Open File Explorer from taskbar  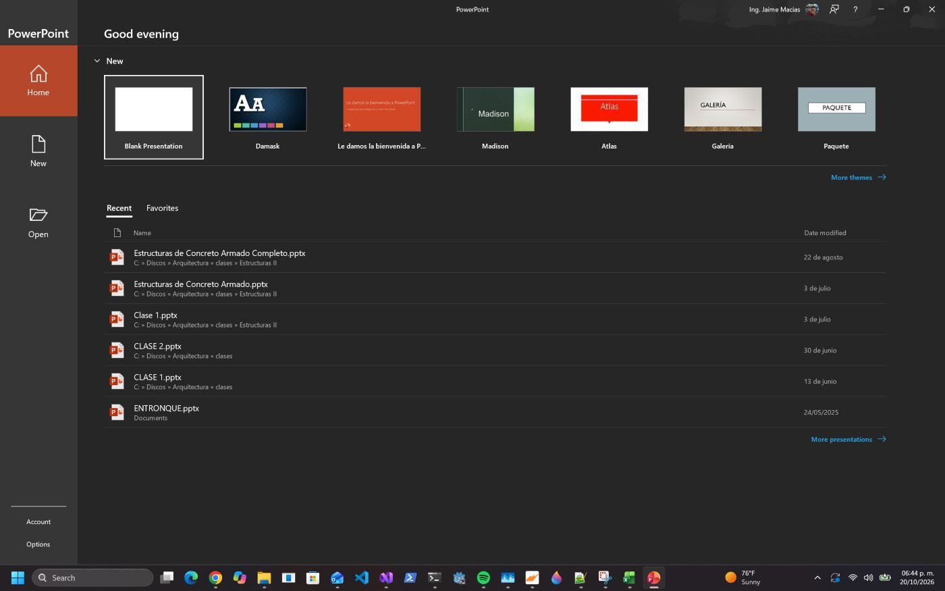click(264, 577)
